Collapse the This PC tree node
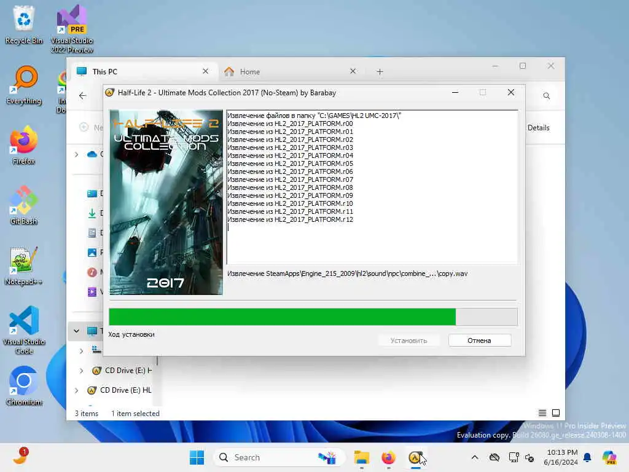The image size is (629, 472). (x=76, y=331)
